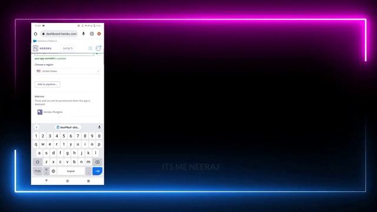Image resolution: width=377 pixels, height=212 pixels.
Task: Tap the p key
Action: [99, 144]
